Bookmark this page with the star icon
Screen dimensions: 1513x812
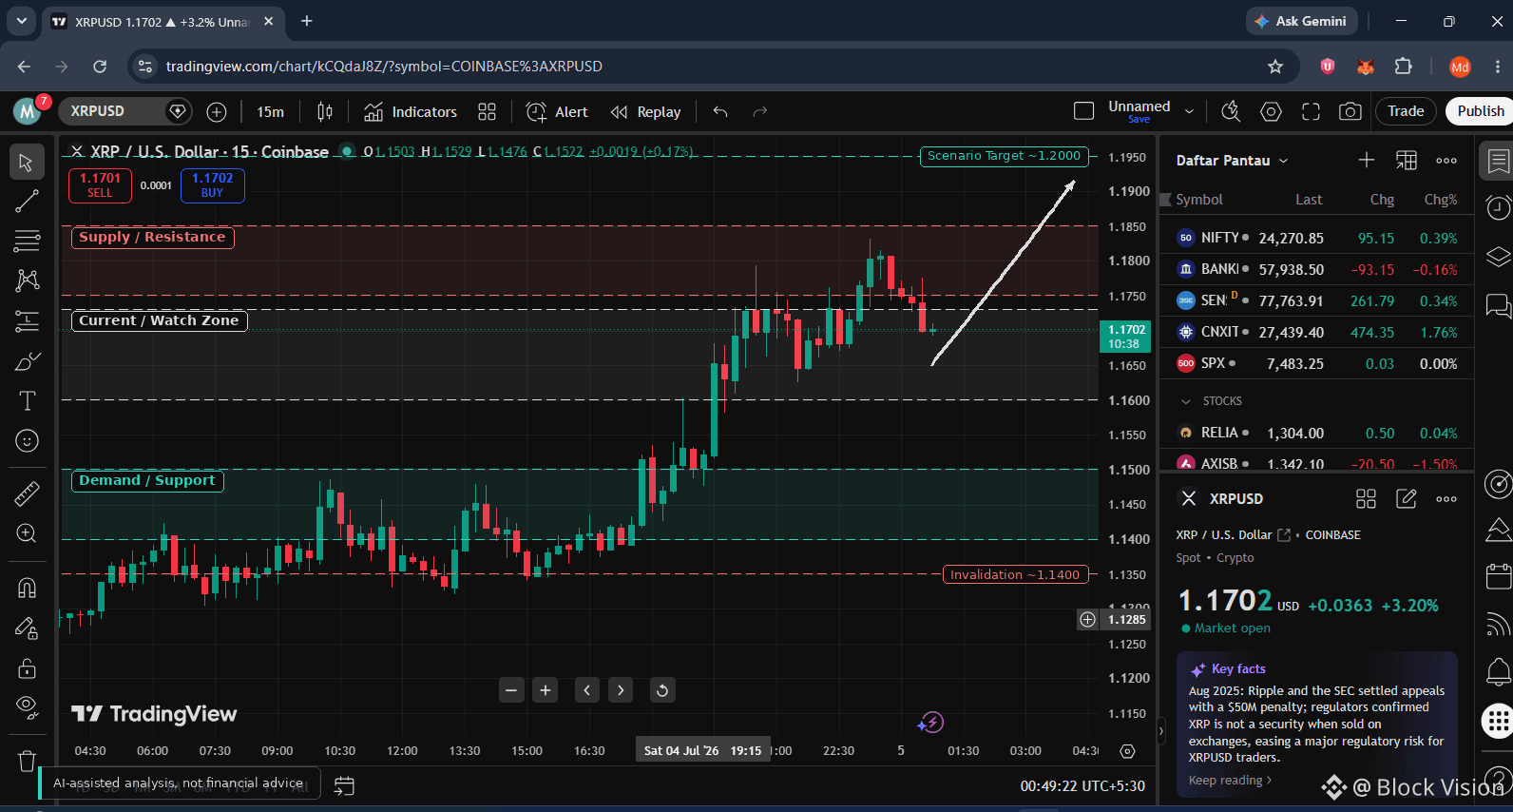[x=1275, y=66]
